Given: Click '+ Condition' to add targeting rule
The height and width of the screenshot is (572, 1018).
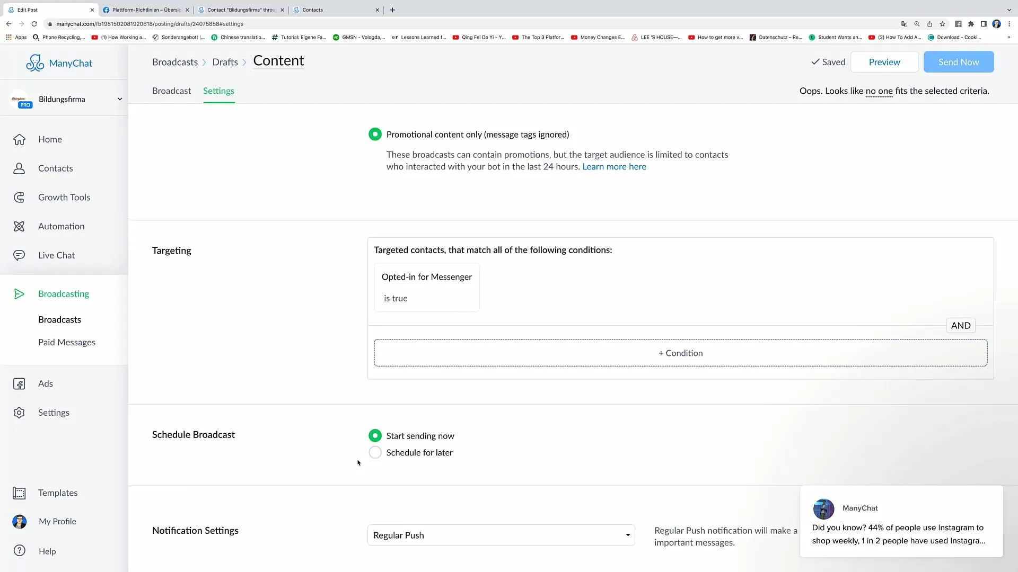Looking at the screenshot, I should coord(680,353).
